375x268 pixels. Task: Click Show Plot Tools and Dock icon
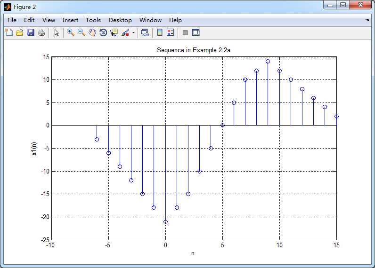pos(196,32)
